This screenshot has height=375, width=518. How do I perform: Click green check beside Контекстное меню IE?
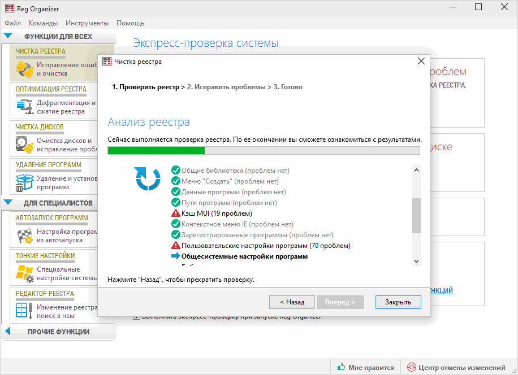(176, 224)
